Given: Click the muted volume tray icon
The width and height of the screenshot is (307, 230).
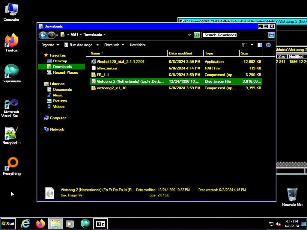Looking at the screenshot, I should pyautogui.click(x=279, y=224).
